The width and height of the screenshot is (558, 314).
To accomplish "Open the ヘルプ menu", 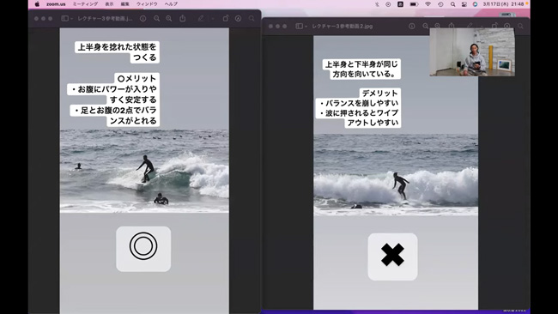I will (x=171, y=4).
